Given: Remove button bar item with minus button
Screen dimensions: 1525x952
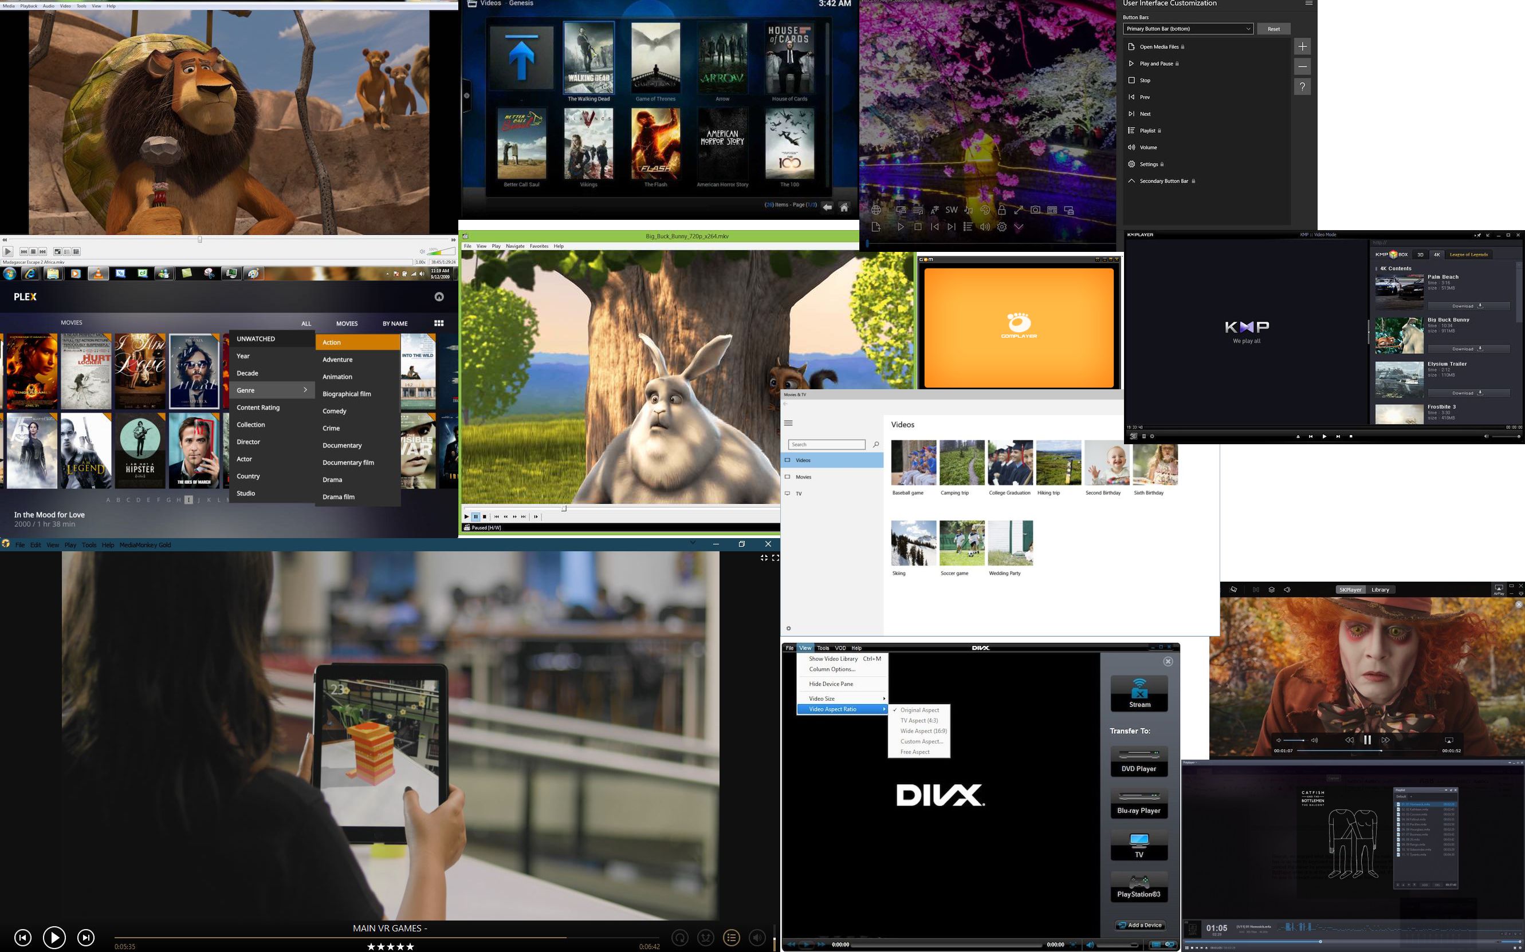Looking at the screenshot, I should (x=1302, y=66).
